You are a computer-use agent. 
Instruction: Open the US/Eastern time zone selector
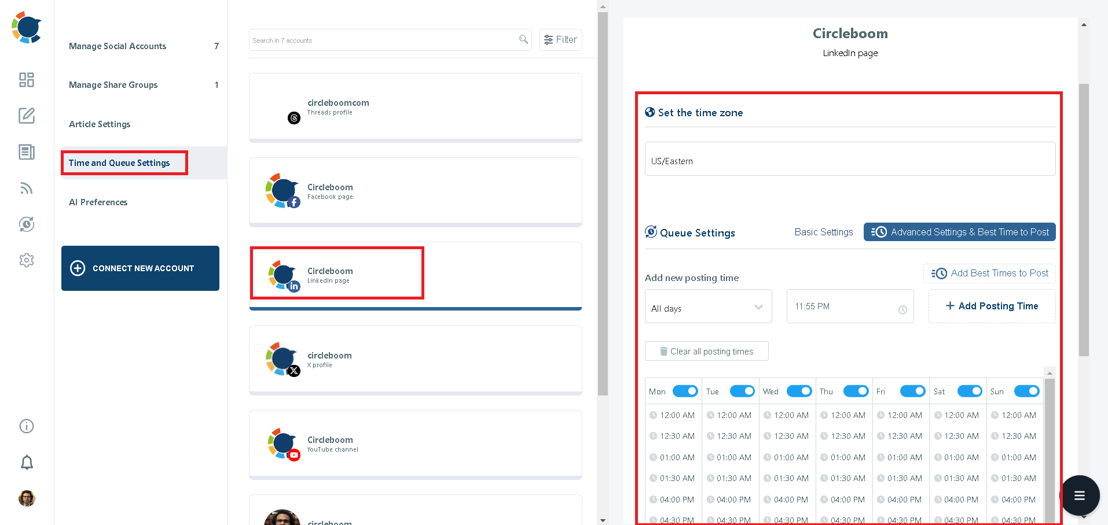click(x=849, y=159)
